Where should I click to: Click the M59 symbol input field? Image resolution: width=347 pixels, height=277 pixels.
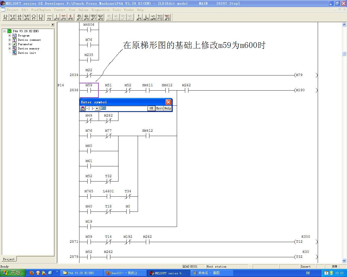pos(124,108)
